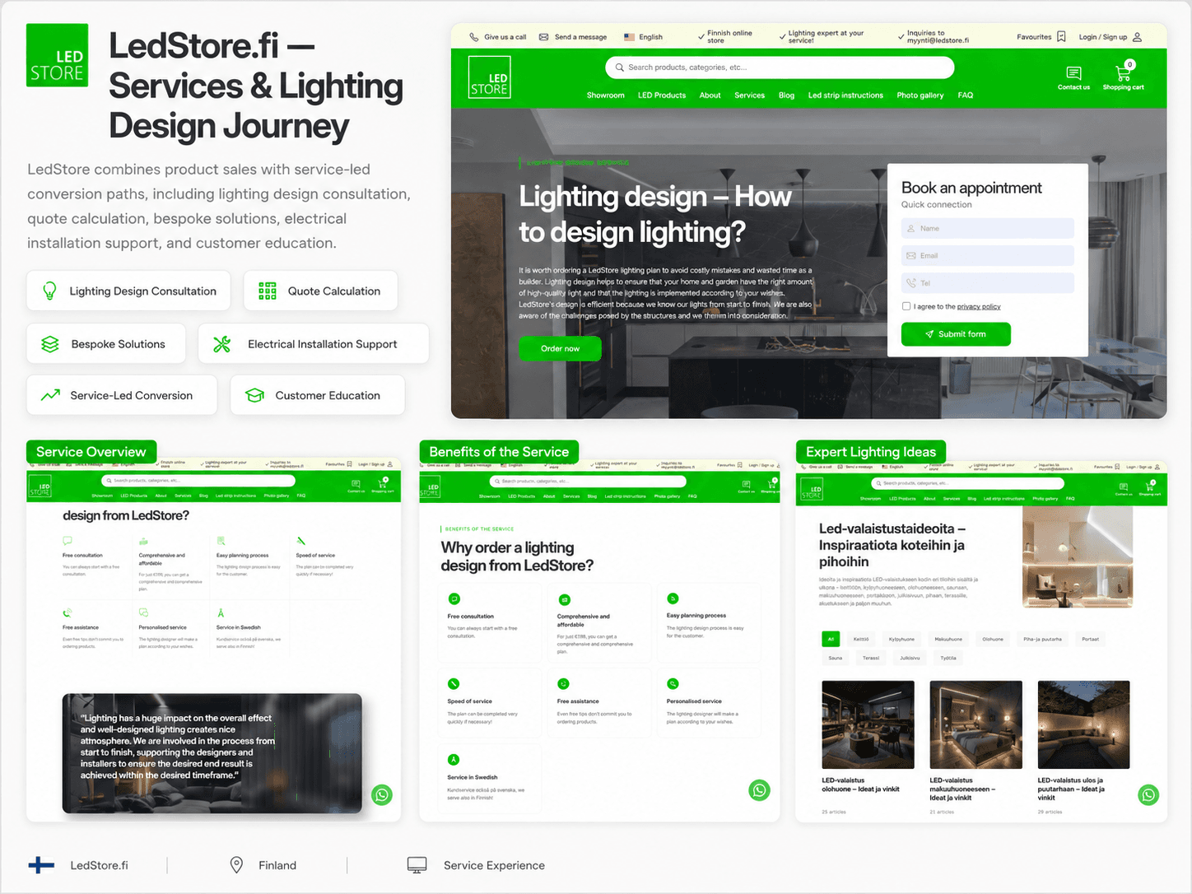
Task: Click the Personalised service icon in Benefits panel
Action: click(x=673, y=683)
